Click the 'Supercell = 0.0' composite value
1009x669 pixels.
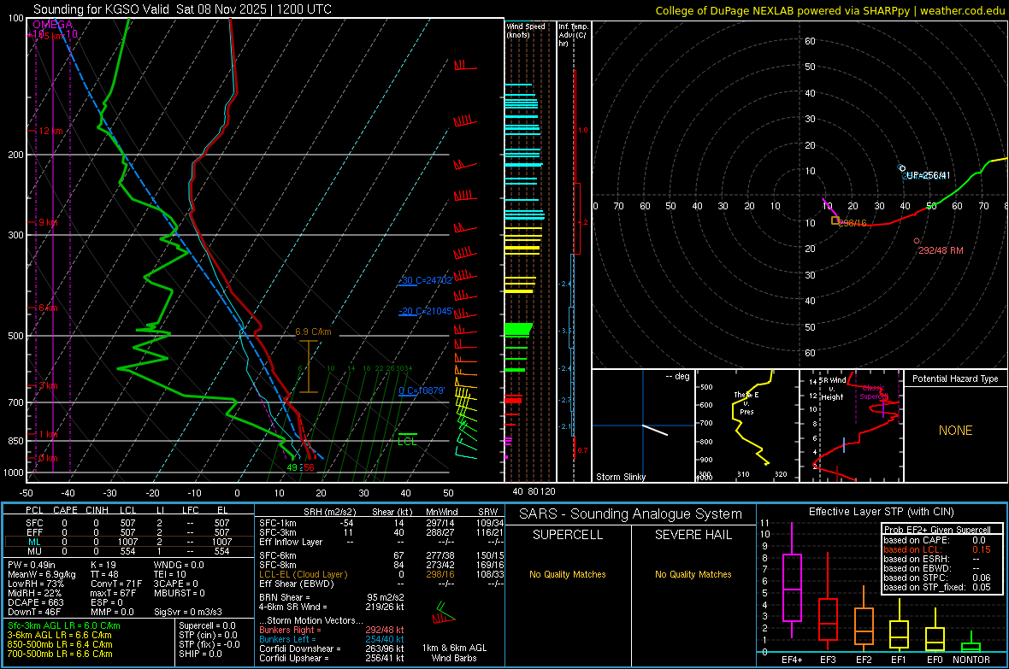coord(207,626)
